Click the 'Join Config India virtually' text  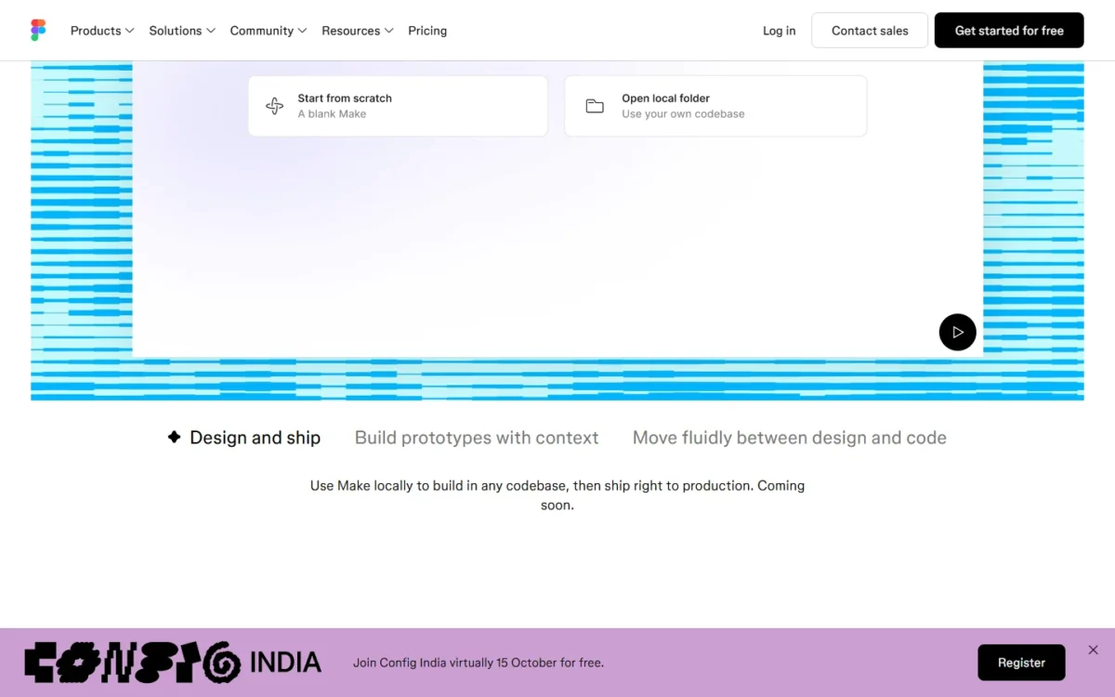[479, 663]
